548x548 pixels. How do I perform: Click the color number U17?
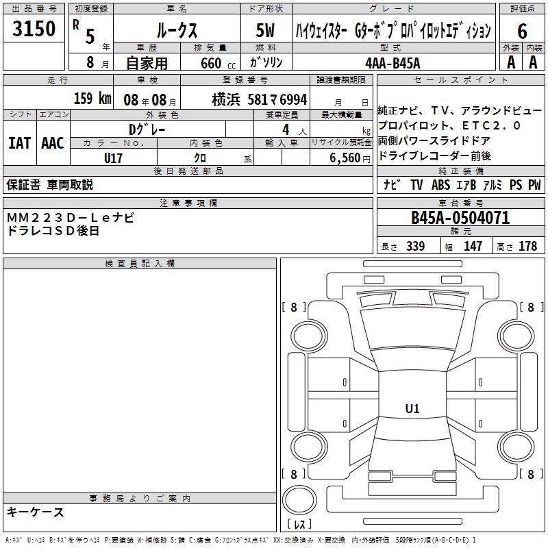pyautogui.click(x=113, y=158)
